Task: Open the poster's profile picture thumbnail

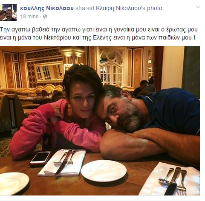Action: click(x=8, y=12)
